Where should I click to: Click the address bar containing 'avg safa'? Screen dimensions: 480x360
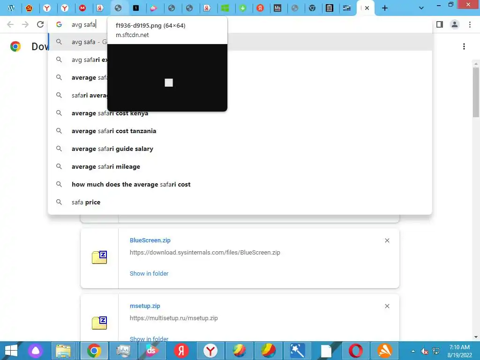pyautogui.click(x=240, y=24)
